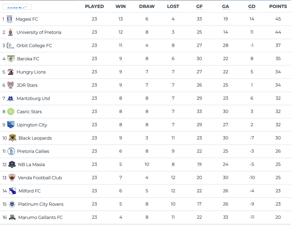Click the Milford FC team crest
Viewport: 291px width, 225px height.
(12, 191)
